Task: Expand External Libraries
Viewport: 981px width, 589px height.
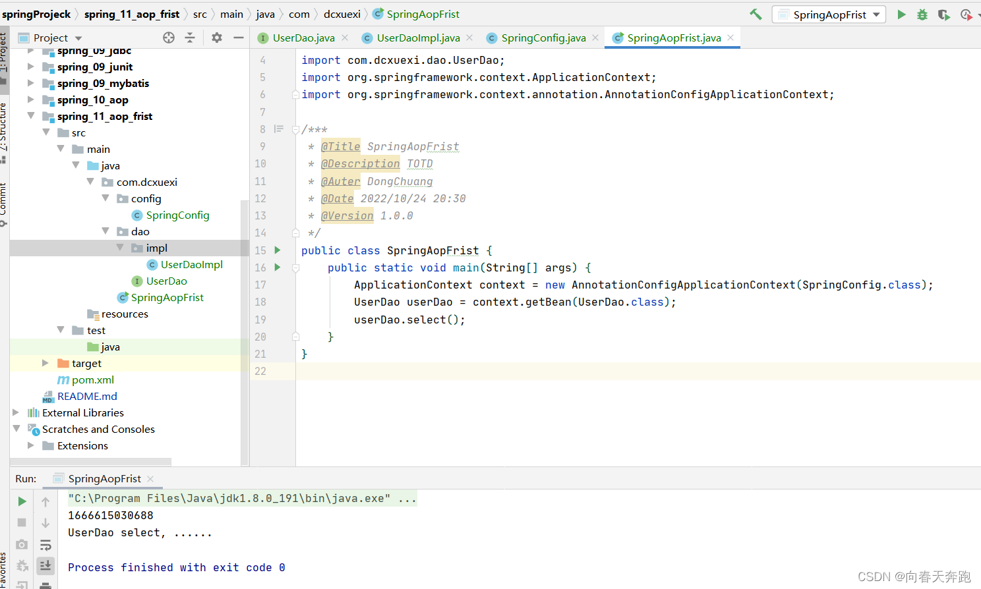Action: click(x=16, y=412)
